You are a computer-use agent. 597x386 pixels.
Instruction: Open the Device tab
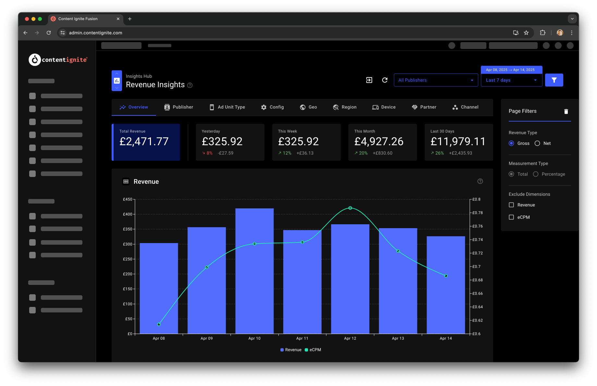pos(384,107)
